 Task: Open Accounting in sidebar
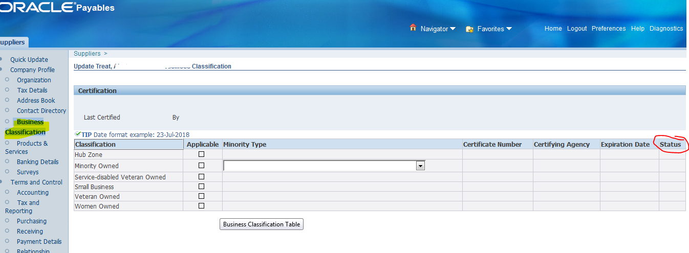click(x=33, y=193)
